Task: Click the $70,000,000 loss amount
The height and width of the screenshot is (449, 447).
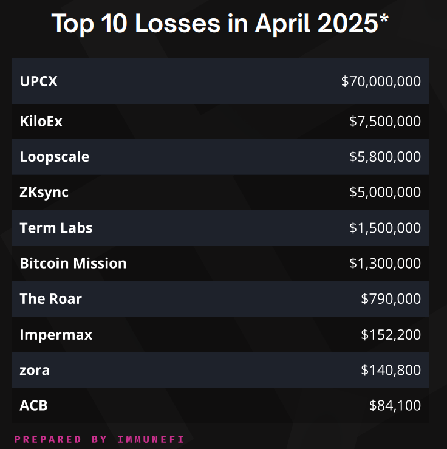Action: pos(381,81)
